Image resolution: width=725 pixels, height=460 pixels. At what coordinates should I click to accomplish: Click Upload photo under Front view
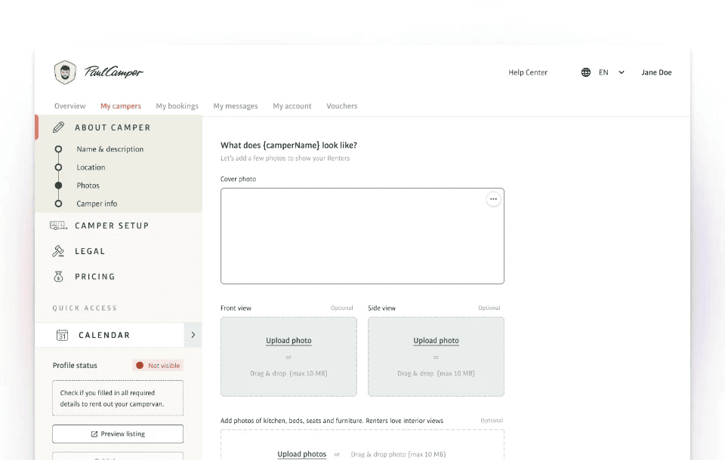(x=288, y=340)
